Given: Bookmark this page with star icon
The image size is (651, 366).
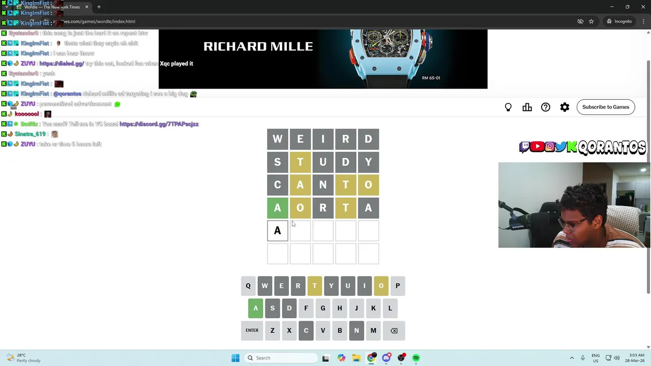Looking at the screenshot, I should point(591,21).
